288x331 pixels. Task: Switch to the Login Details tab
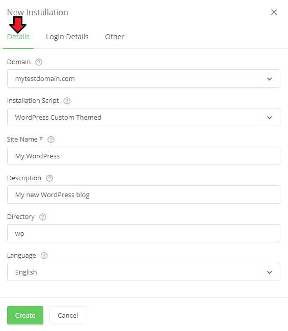(67, 37)
